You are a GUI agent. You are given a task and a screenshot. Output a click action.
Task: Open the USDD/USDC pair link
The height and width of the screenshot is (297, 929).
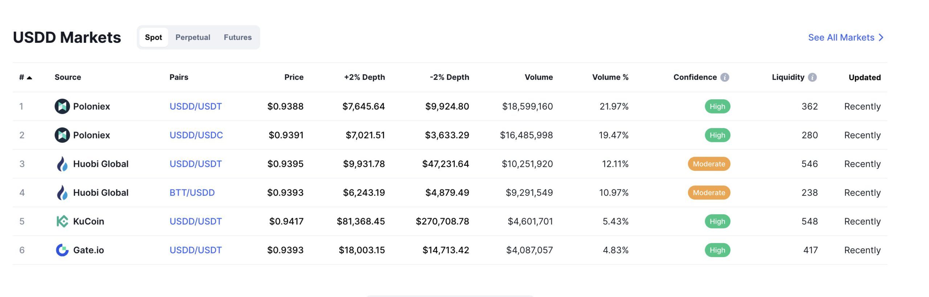pos(196,135)
